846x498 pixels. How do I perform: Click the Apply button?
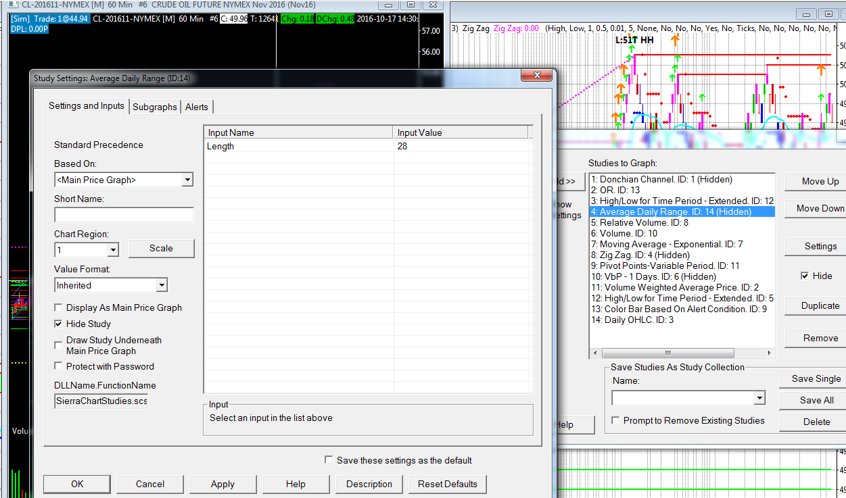point(222,484)
